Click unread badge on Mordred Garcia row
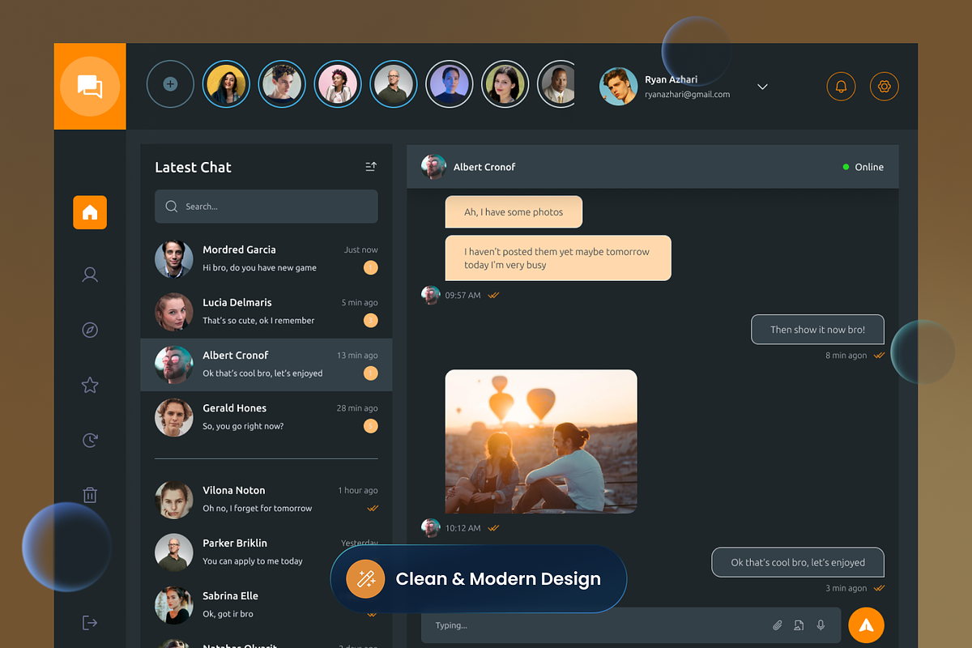Screen dimensions: 972x648 click(371, 268)
